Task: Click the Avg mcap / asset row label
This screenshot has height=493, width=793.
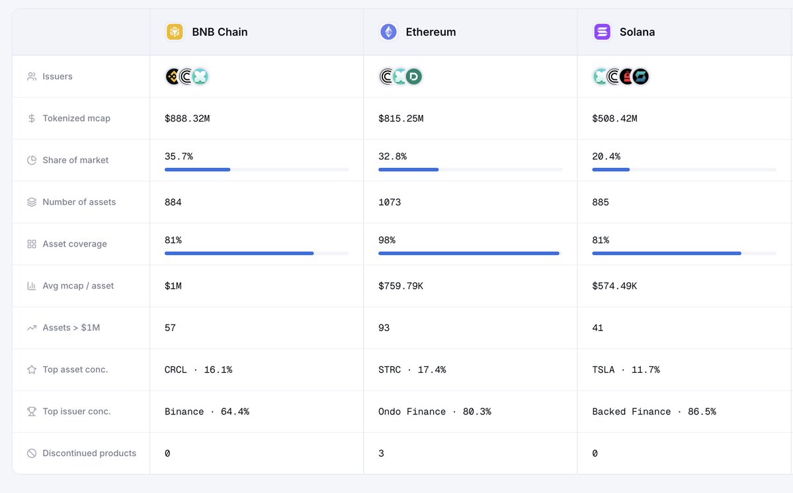Action: 78,286
